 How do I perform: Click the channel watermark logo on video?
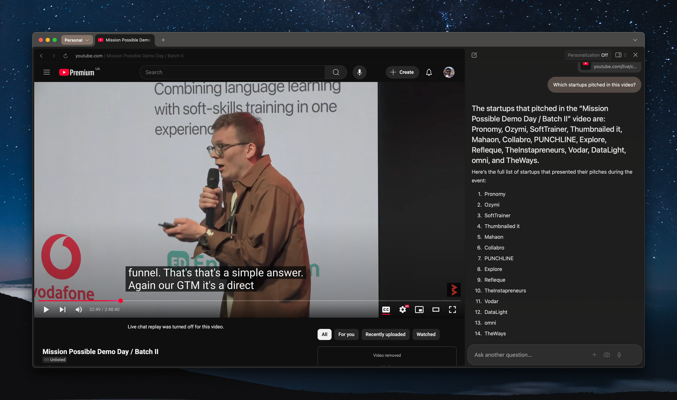454,290
